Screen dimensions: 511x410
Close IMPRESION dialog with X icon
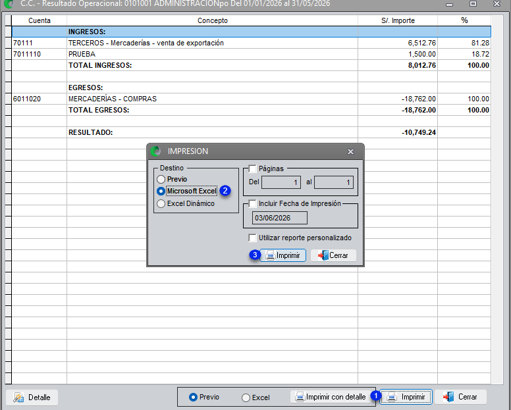(x=351, y=152)
